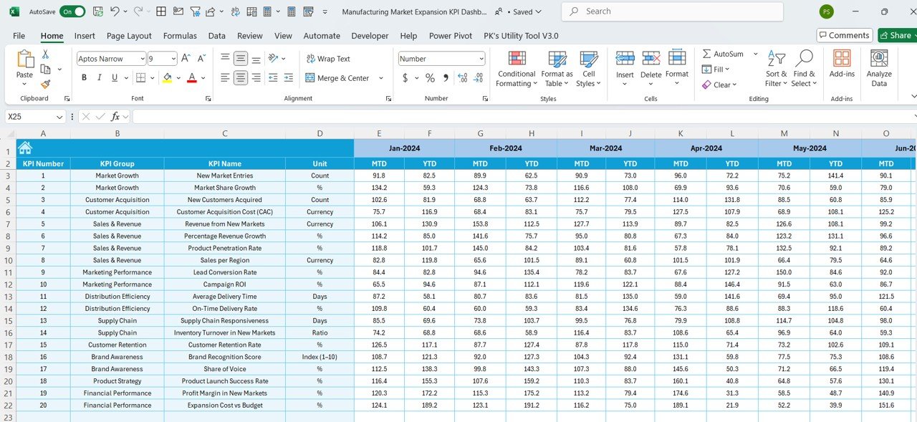917x422 pixels.
Task: Toggle Underline formatting
Action: (115, 77)
